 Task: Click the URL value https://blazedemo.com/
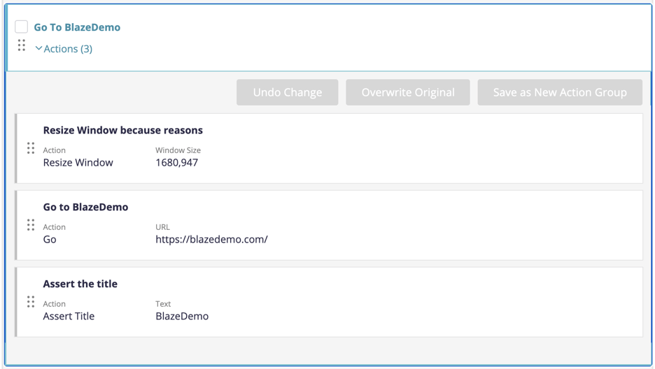point(212,239)
